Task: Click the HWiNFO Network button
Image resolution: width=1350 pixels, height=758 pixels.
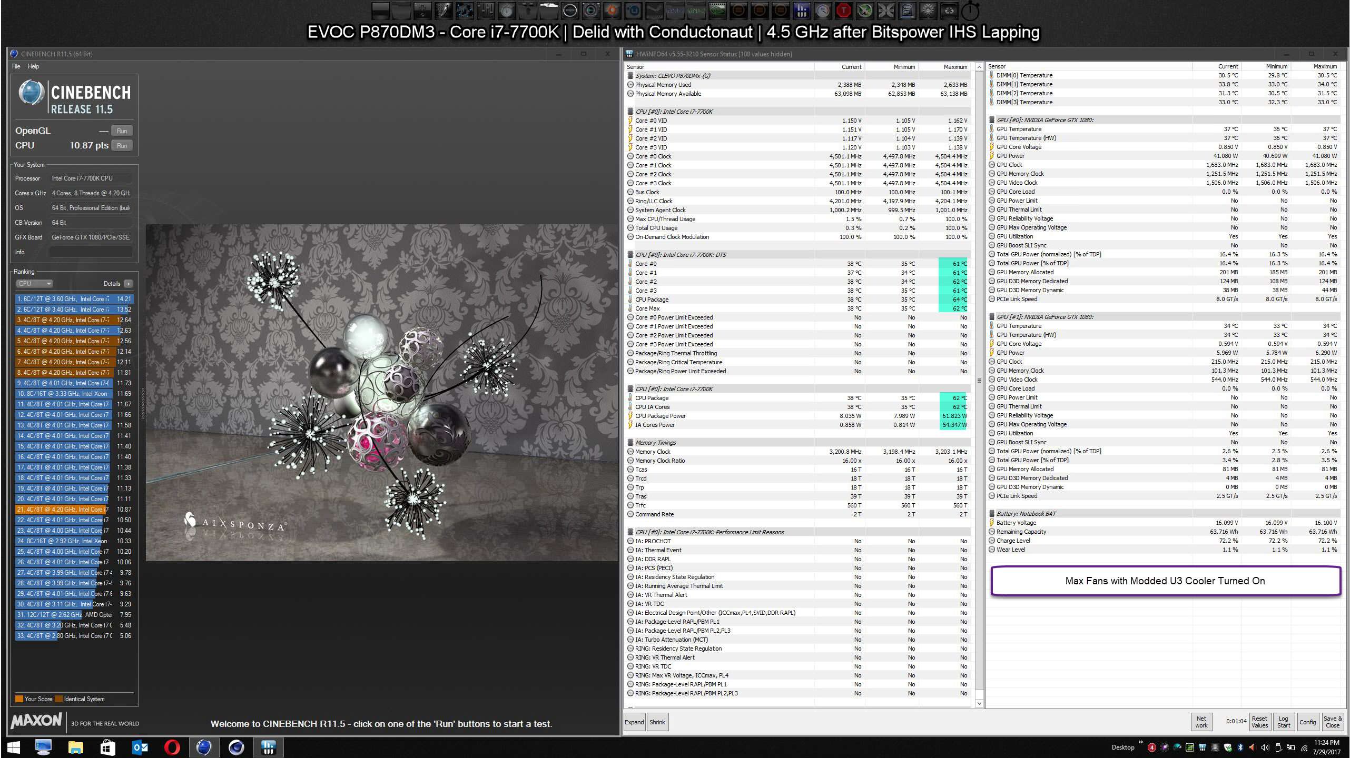Action: pos(1201,722)
